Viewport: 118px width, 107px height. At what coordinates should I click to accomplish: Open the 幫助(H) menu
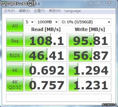click(x=55, y=11)
